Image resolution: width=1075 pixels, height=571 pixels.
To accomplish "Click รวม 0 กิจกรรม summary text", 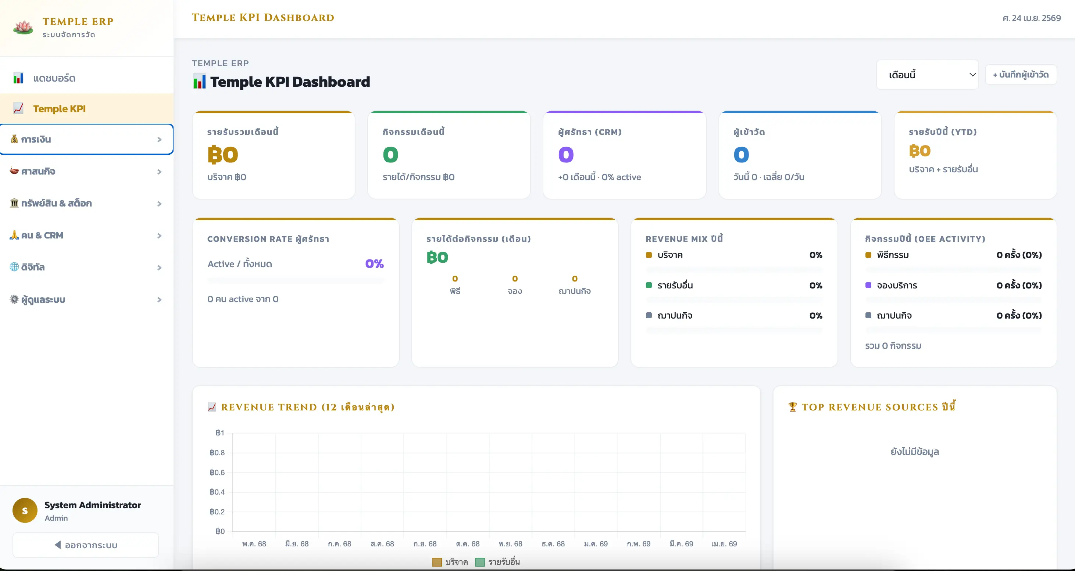I will [x=893, y=346].
